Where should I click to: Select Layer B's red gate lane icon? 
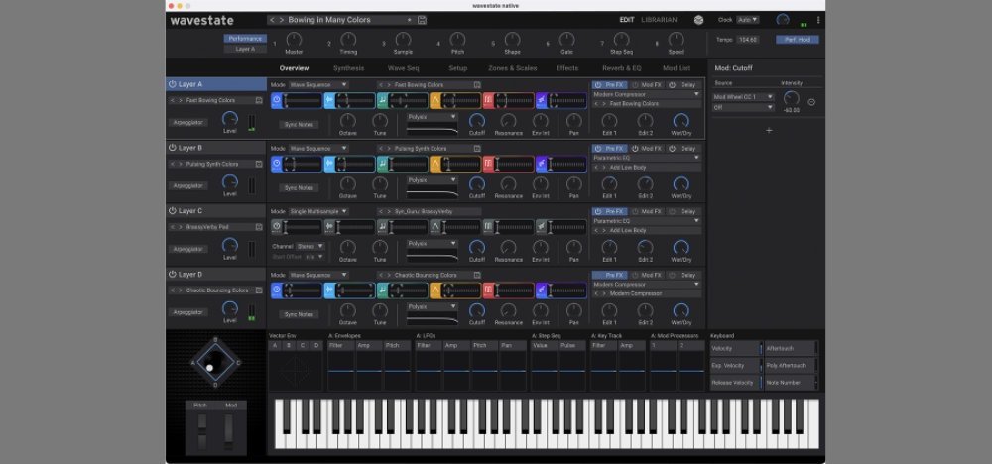coord(488,165)
